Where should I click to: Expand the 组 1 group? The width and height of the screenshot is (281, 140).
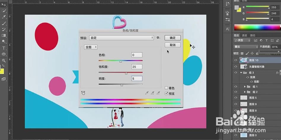tap(245, 86)
